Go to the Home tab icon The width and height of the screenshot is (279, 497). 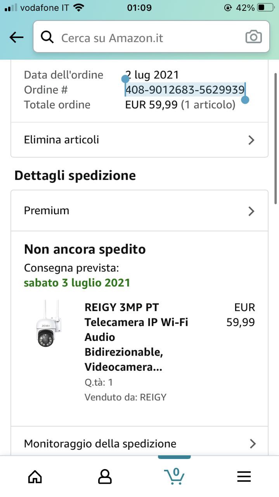pyautogui.click(x=35, y=476)
